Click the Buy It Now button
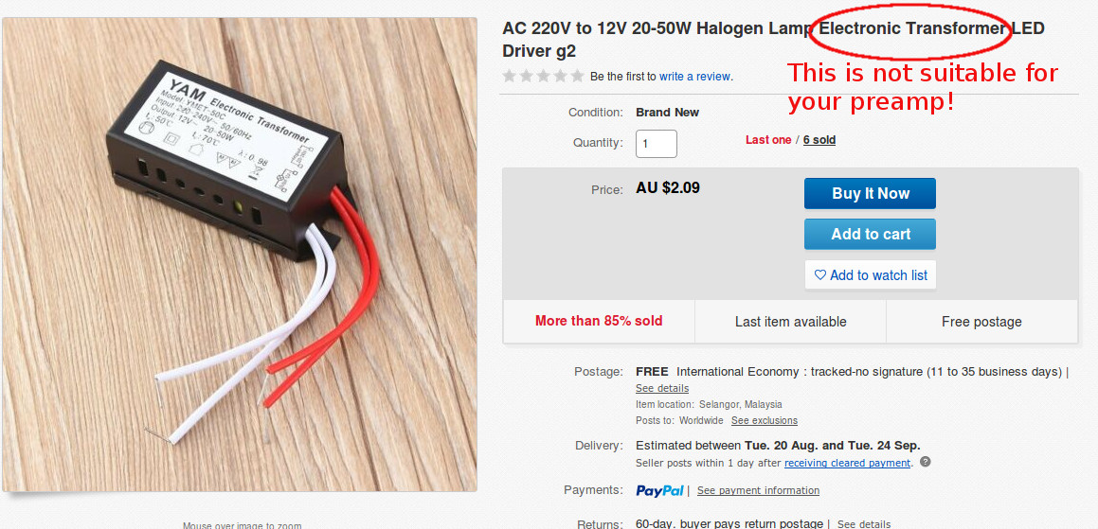The height and width of the screenshot is (529, 1098). (x=870, y=194)
